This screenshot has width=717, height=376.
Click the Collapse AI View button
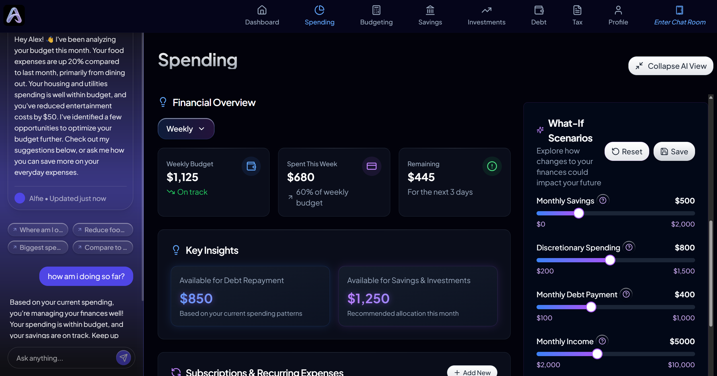click(x=671, y=66)
